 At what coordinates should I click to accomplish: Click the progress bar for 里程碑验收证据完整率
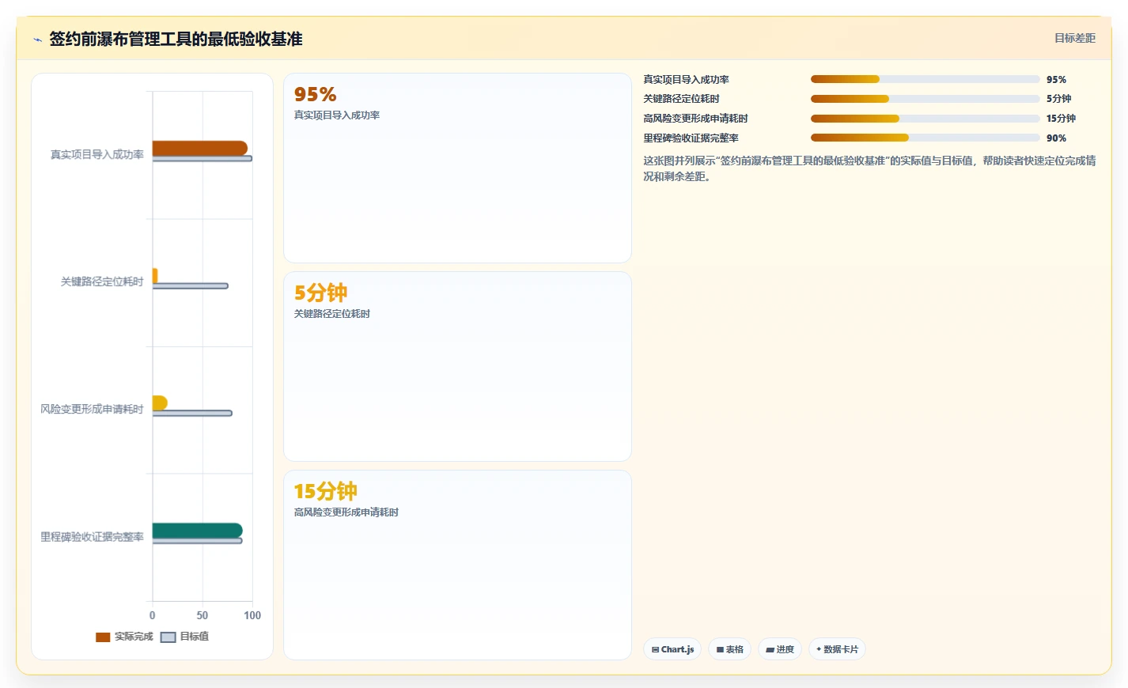tap(925, 138)
